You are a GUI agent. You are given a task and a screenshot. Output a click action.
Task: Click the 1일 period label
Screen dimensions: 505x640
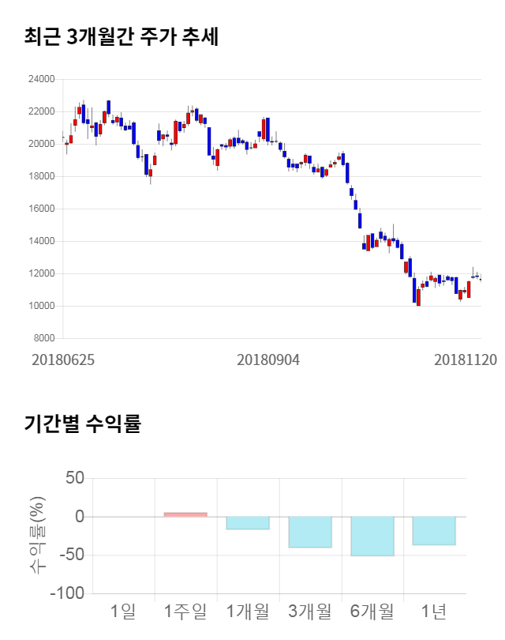pos(123,611)
